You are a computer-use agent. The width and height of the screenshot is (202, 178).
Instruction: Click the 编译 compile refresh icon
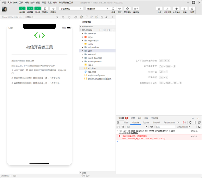113,8
